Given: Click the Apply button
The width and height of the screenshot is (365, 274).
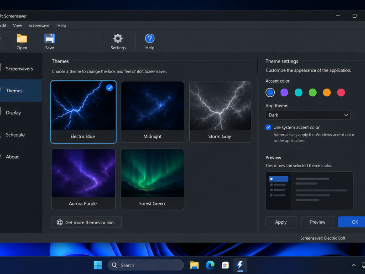Looking at the screenshot, I should tap(281, 222).
